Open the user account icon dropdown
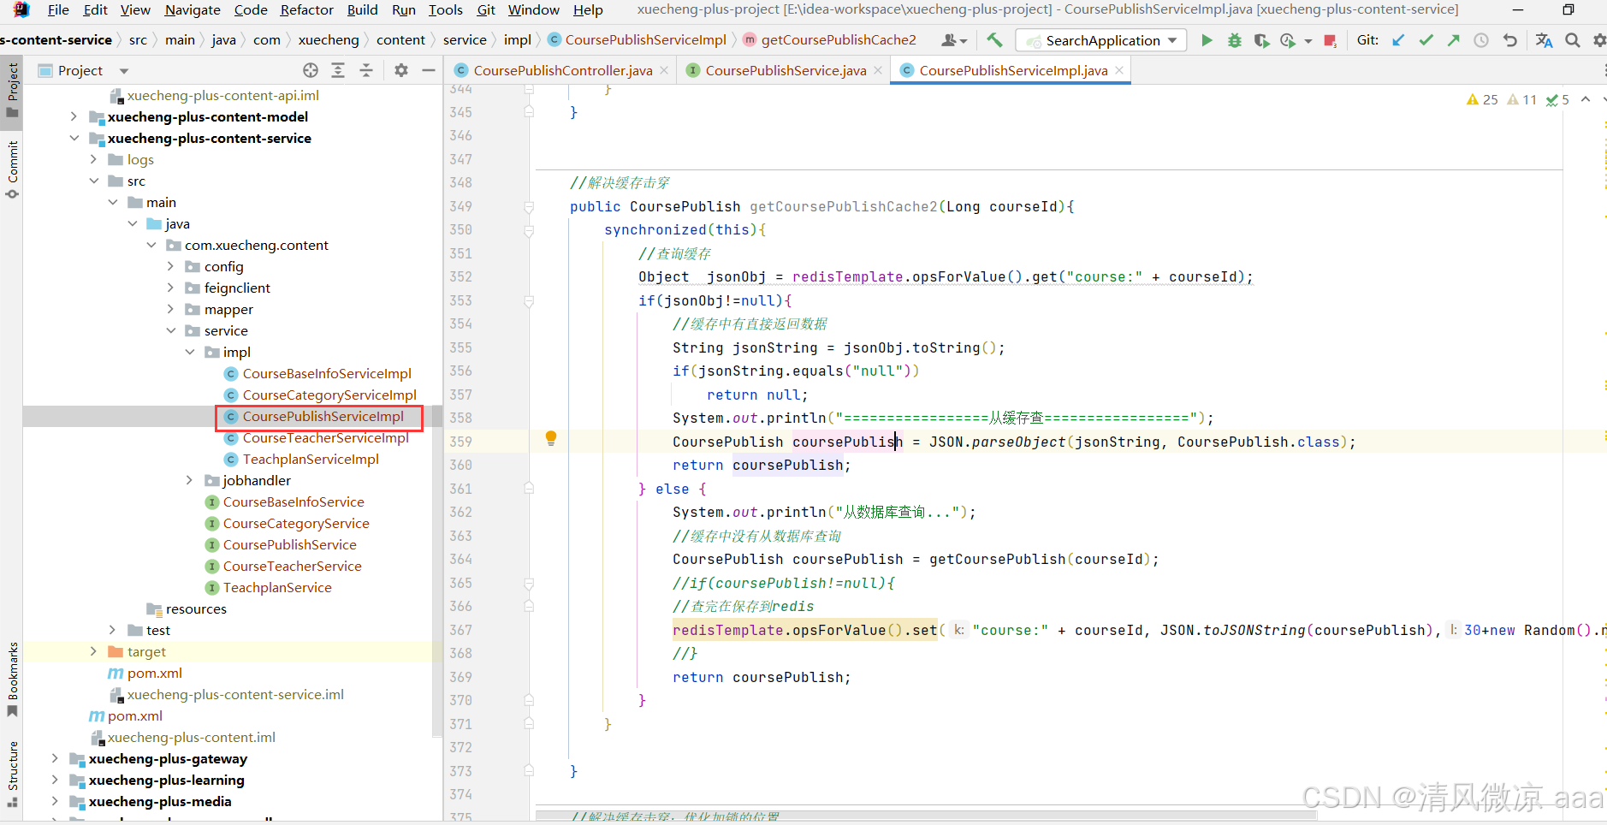1607x825 pixels. [x=953, y=40]
